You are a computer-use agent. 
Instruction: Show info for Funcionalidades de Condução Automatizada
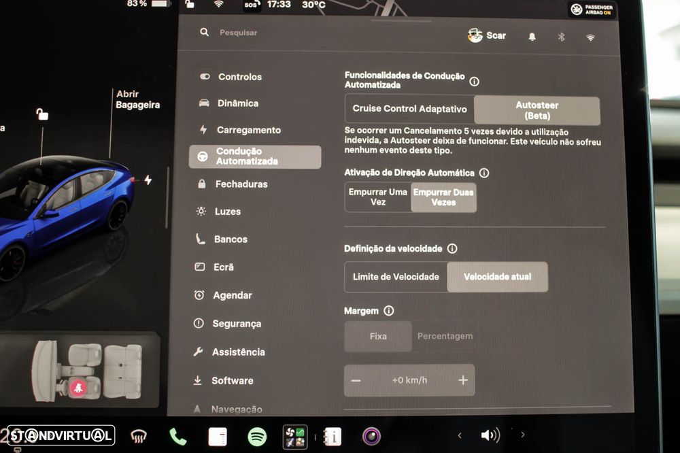(475, 81)
